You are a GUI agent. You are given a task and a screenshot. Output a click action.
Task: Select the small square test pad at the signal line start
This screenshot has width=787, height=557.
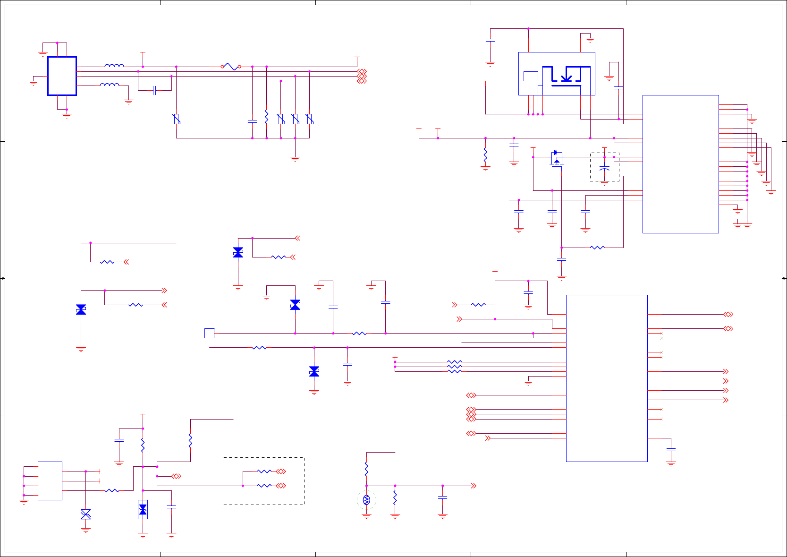coord(209,333)
